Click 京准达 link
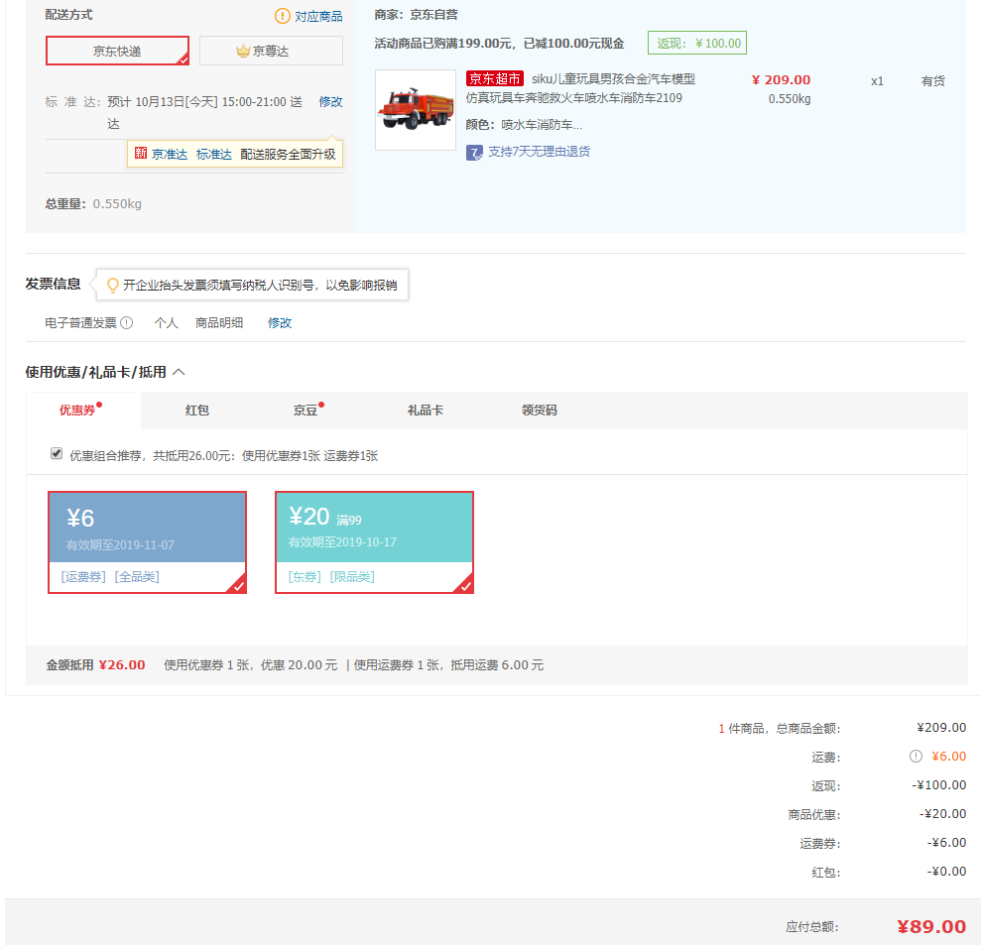981x945 pixels. pos(170,154)
